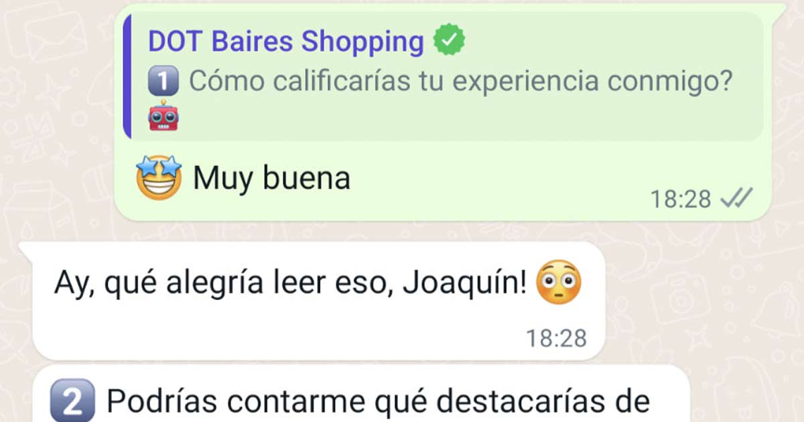Open the DOT Baires Shopping sender name

point(286,41)
